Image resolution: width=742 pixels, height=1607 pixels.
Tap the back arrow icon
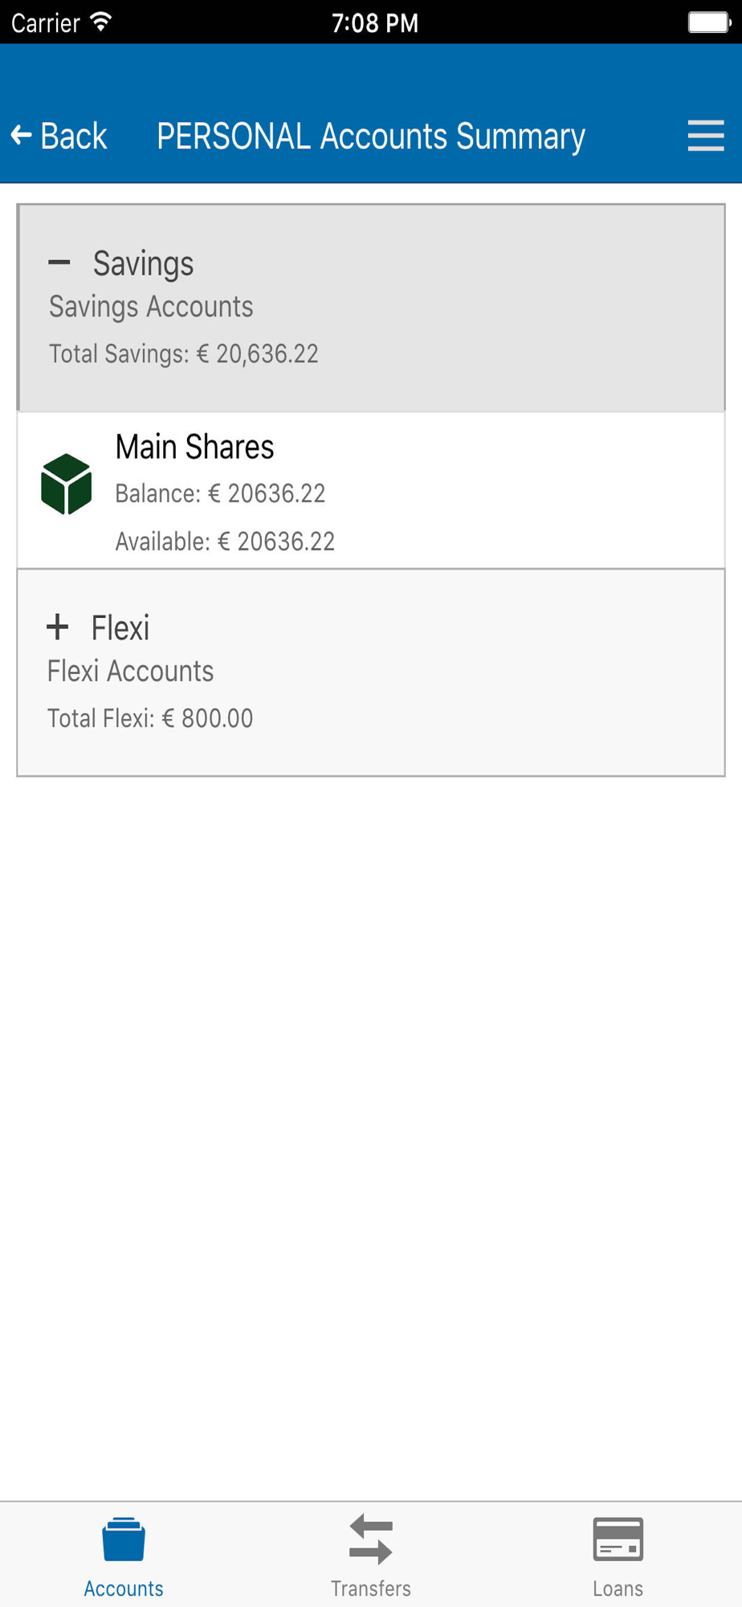coord(22,136)
